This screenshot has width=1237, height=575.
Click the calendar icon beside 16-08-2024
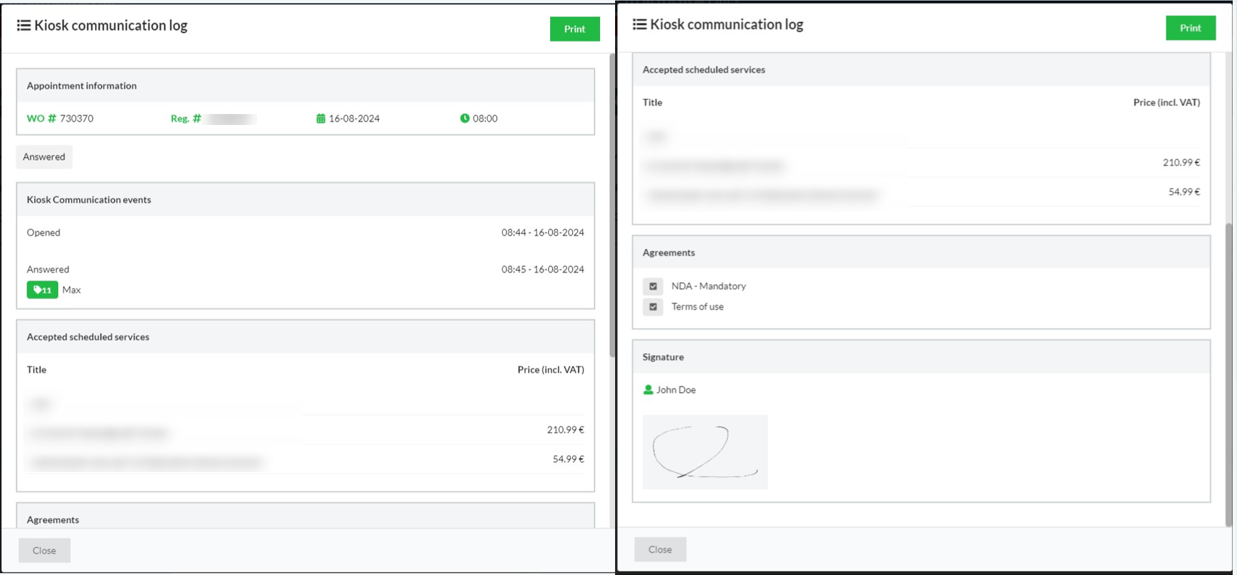tap(321, 119)
